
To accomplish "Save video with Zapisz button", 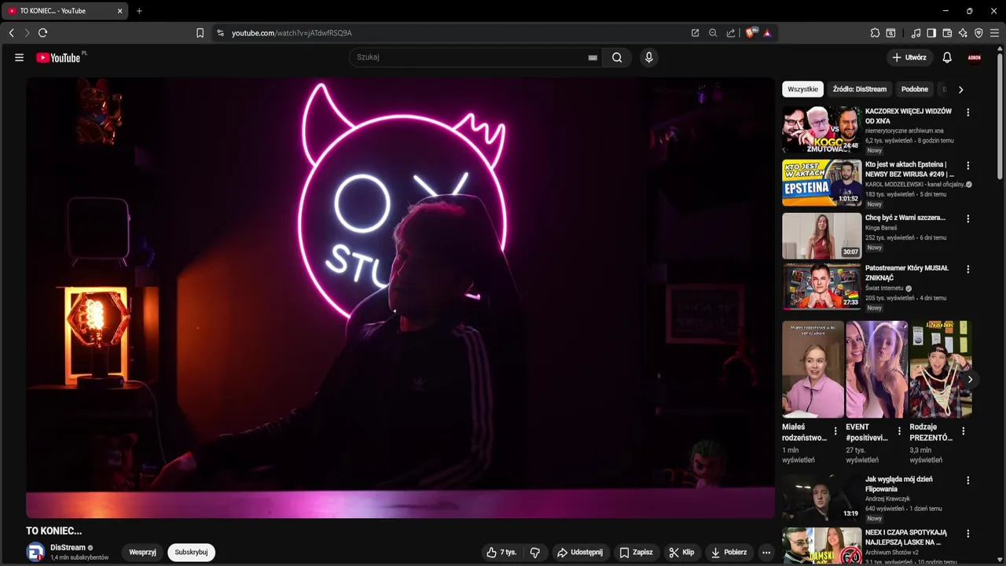I will tap(637, 553).
